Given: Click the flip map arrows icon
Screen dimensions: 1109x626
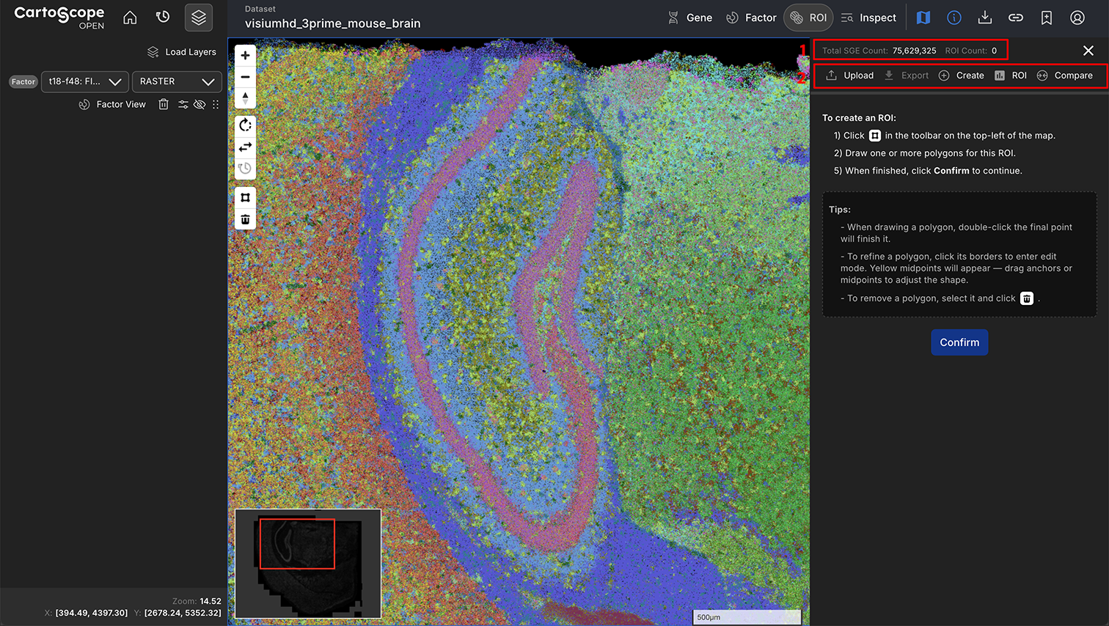Looking at the screenshot, I should (245, 147).
